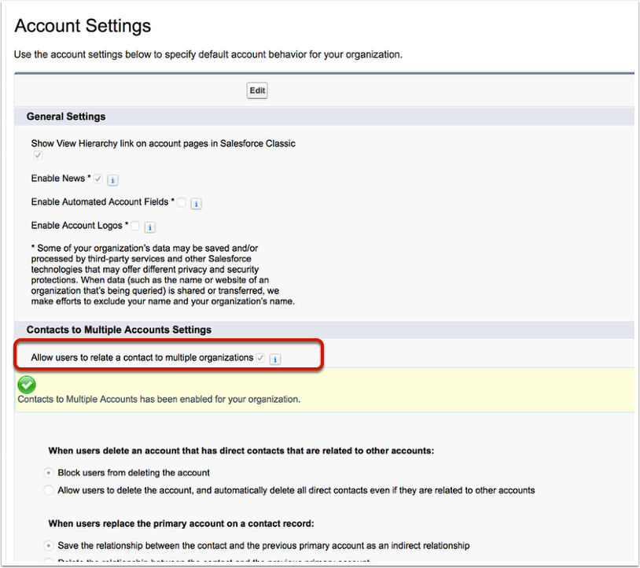640x568 pixels.
Task: Open info icon next to Enable News
Action: 112,179
